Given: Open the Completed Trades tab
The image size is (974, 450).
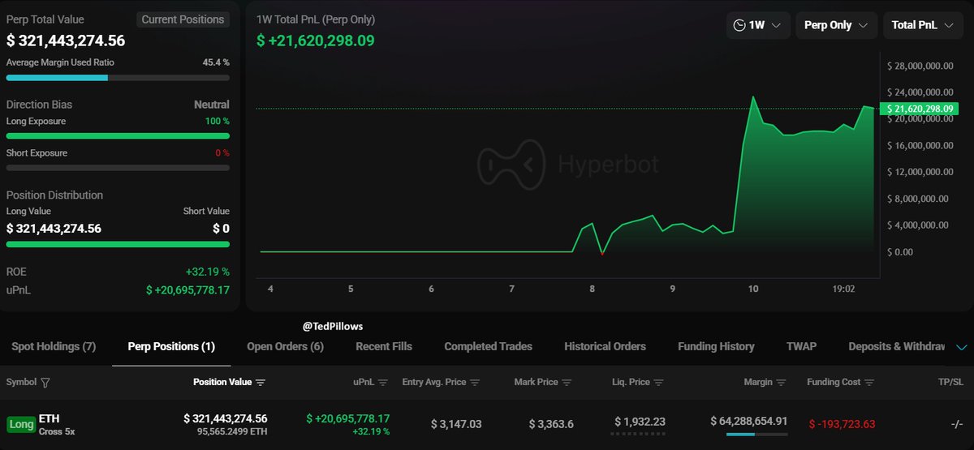Looking at the screenshot, I should (489, 346).
